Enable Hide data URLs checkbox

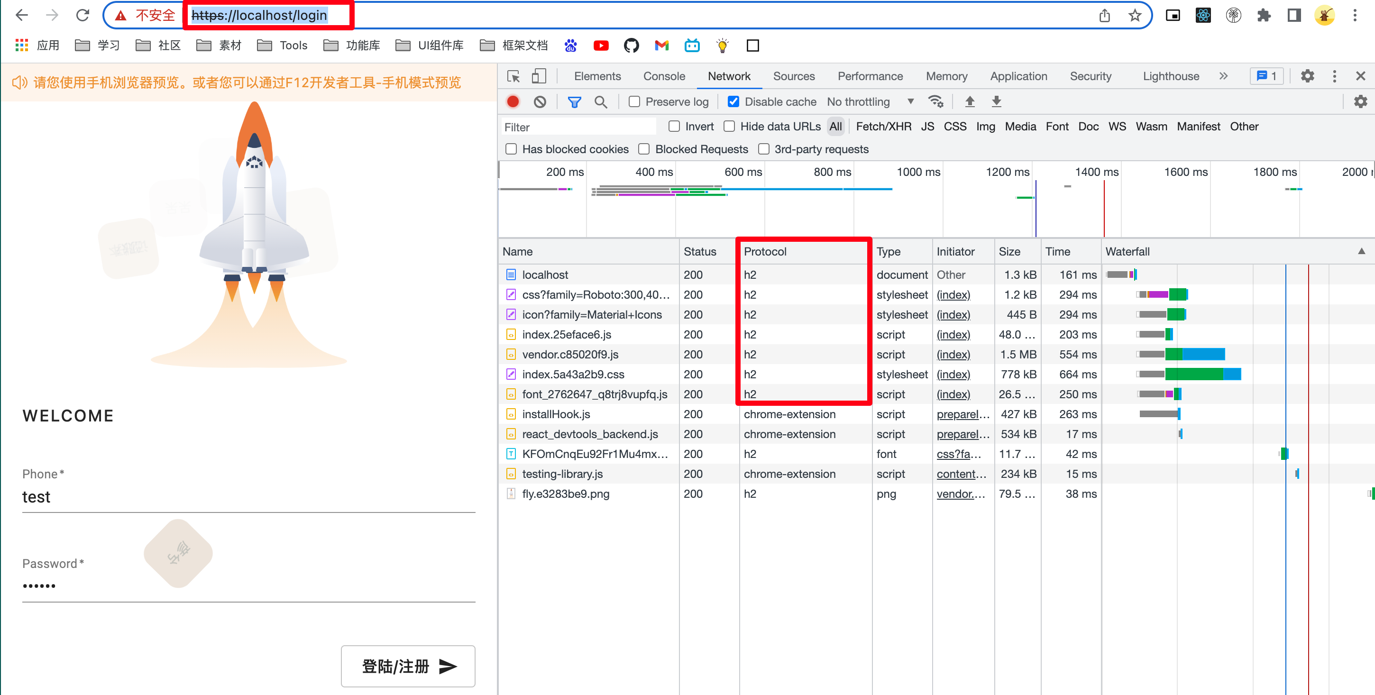point(729,127)
